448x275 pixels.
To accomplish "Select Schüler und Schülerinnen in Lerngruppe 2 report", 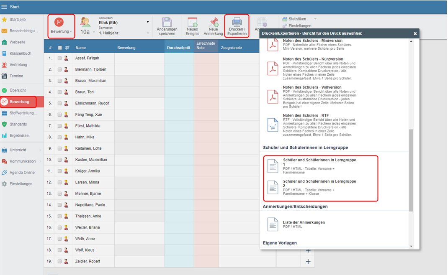I will point(319,187).
